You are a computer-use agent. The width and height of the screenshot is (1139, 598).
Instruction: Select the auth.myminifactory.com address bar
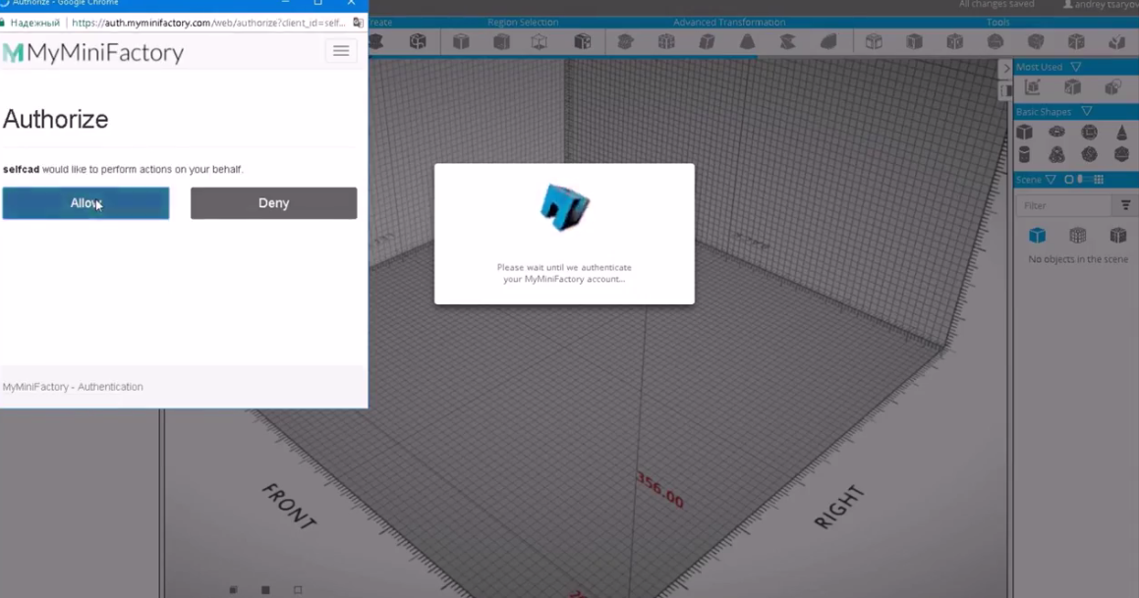coord(208,23)
